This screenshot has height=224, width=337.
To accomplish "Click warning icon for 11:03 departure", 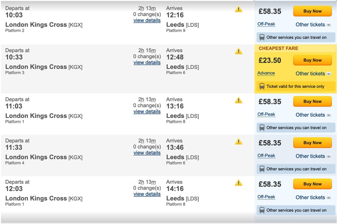I will (x=238, y=100).
